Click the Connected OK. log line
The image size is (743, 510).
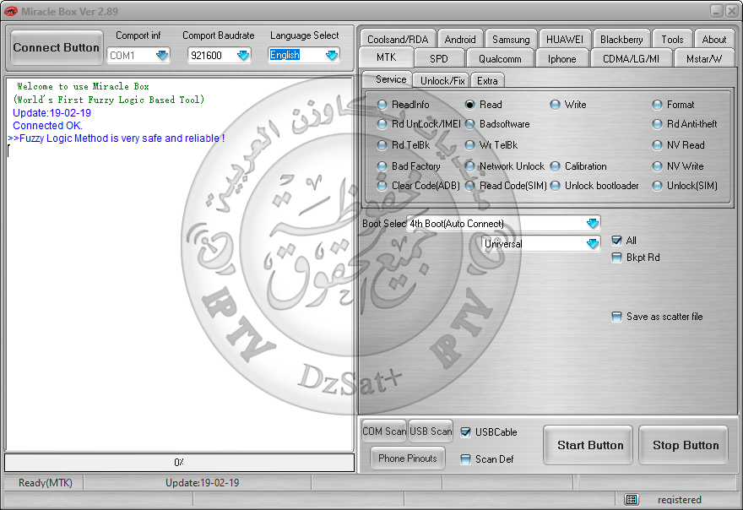47,126
